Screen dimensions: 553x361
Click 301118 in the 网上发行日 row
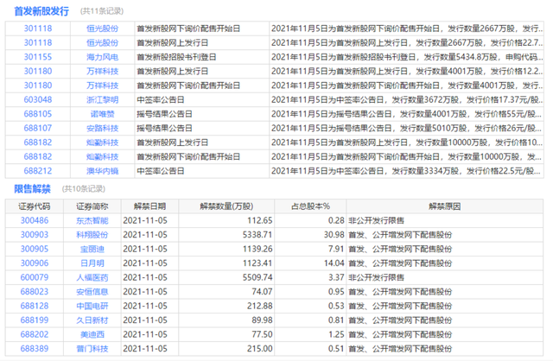click(x=38, y=42)
